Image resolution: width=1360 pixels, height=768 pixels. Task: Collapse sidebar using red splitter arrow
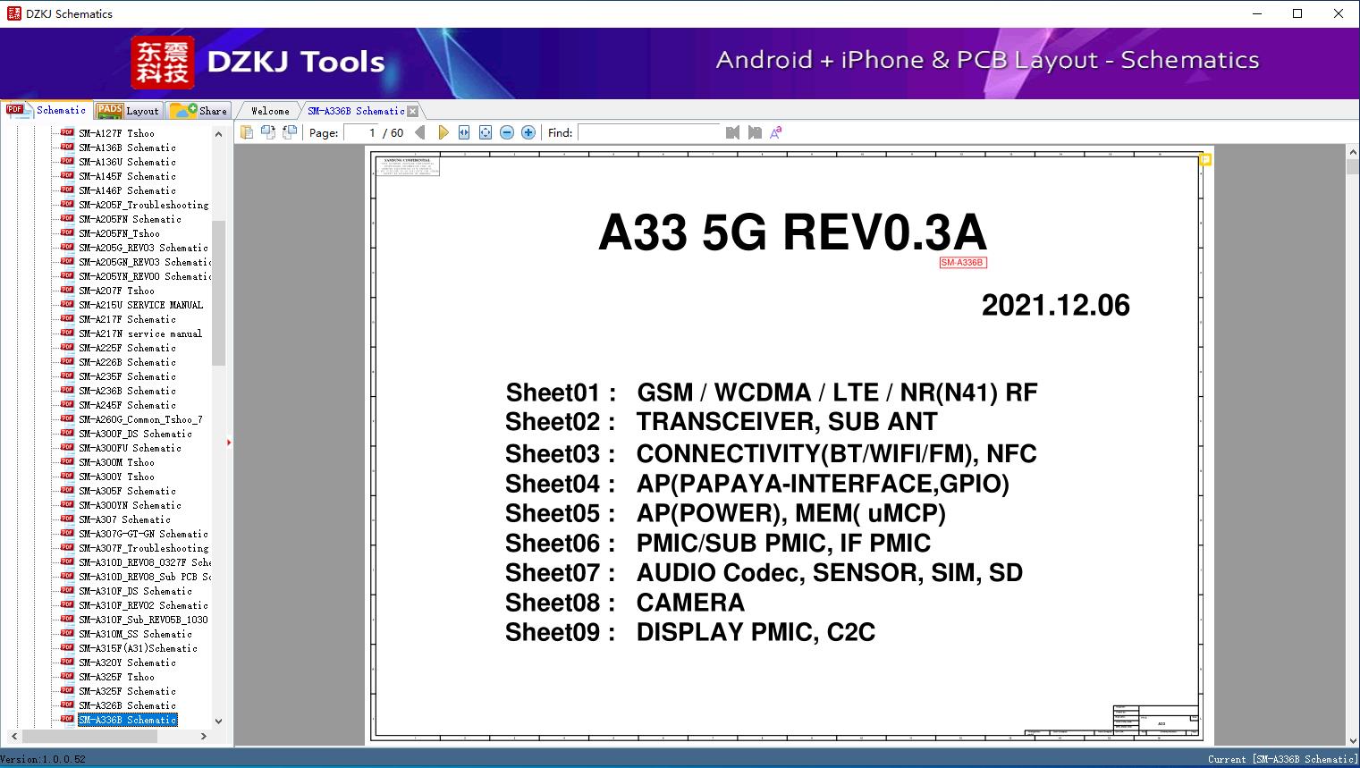coord(229,443)
